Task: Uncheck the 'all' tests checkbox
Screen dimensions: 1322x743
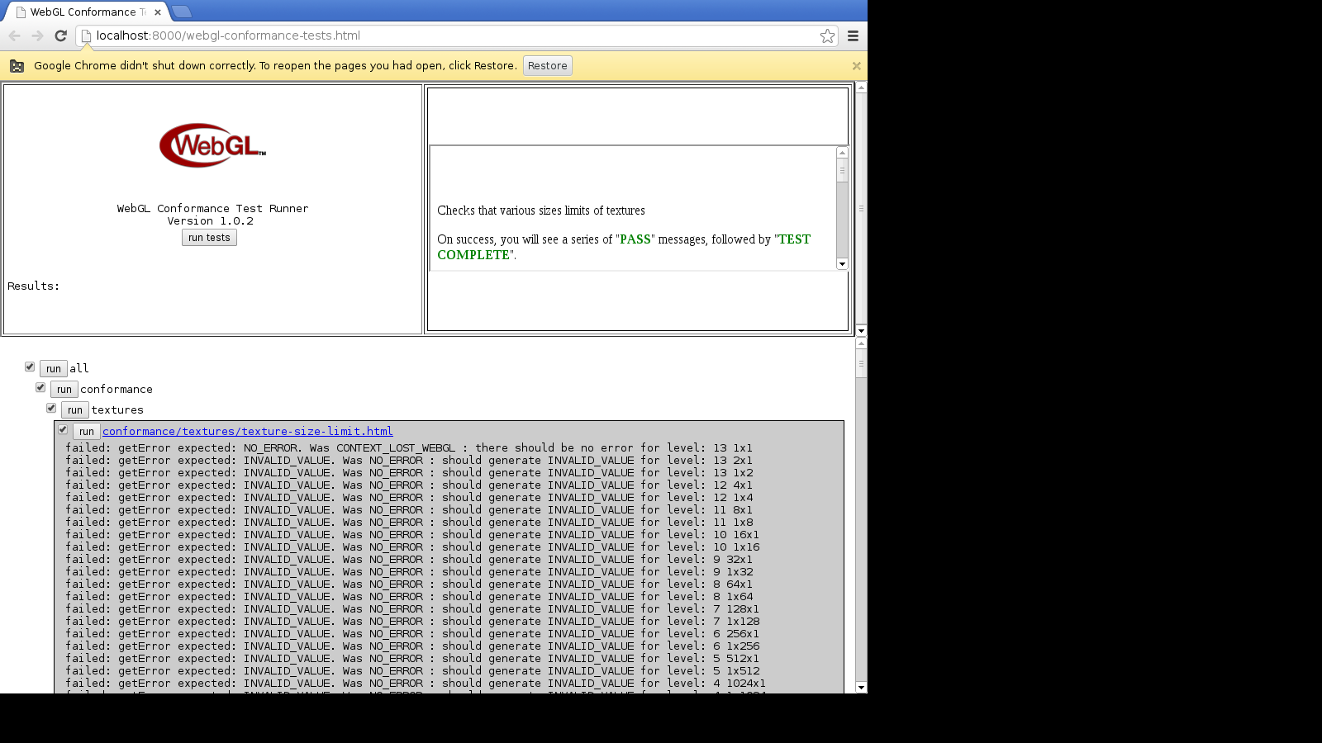Action: [x=30, y=367]
